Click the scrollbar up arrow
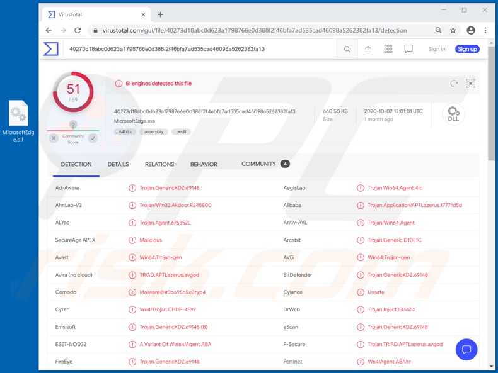Image resolution: width=498 pixels, height=373 pixels. pyautogui.click(x=492, y=43)
